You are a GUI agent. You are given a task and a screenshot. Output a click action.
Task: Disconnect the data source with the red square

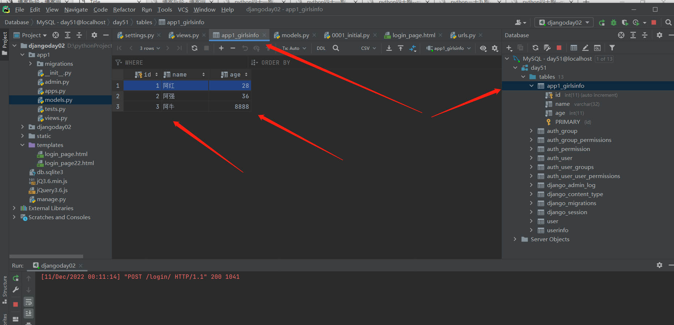pyautogui.click(x=559, y=48)
